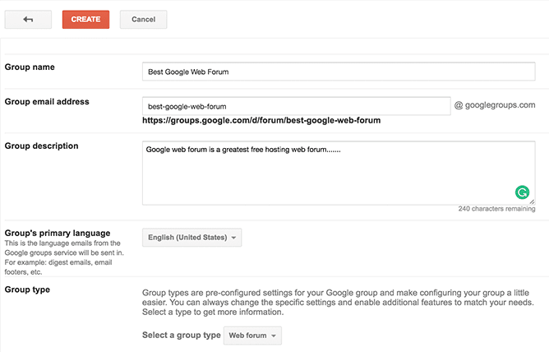The width and height of the screenshot is (549, 352).
Task: Click the groups.google.com forum URL
Action: click(261, 120)
